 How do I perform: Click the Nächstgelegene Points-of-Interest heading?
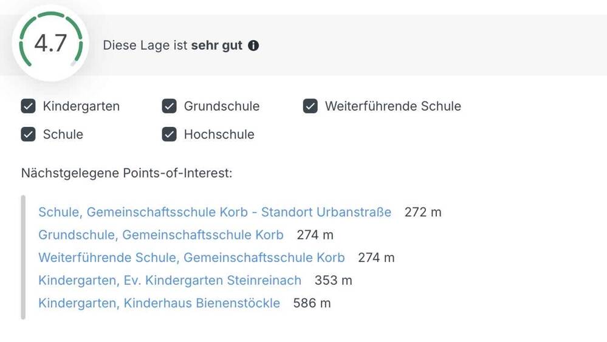click(126, 173)
